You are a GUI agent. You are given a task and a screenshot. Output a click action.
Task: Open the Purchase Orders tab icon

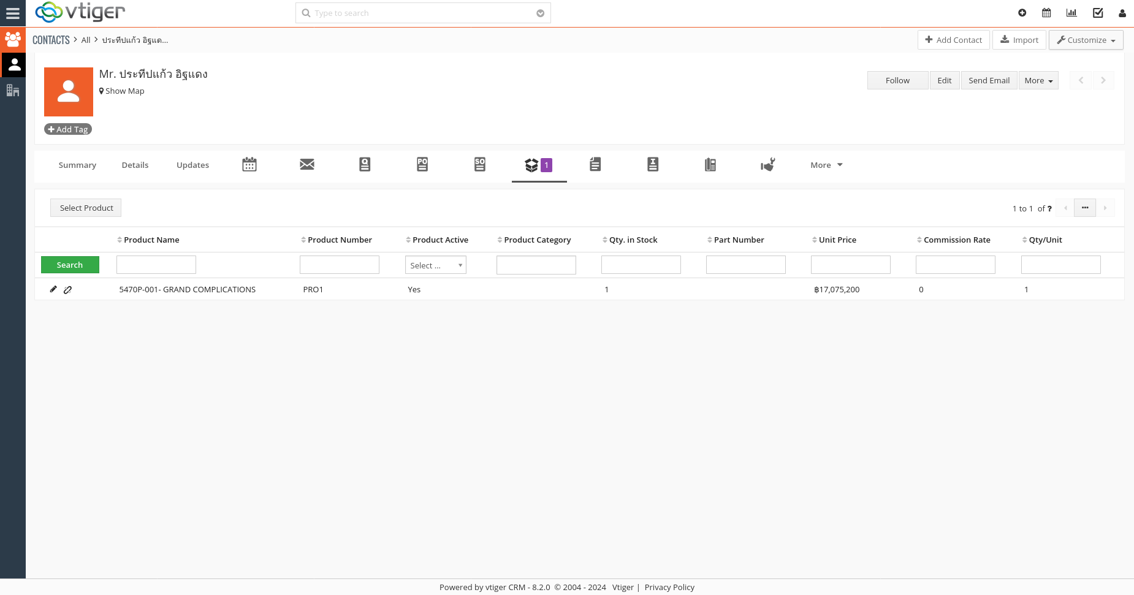tap(422, 164)
